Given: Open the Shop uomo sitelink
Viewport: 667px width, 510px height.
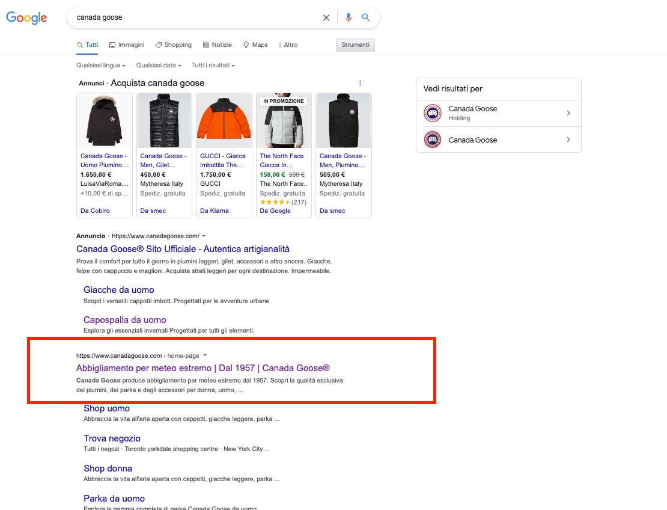Looking at the screenshot, I should point(106,409).
